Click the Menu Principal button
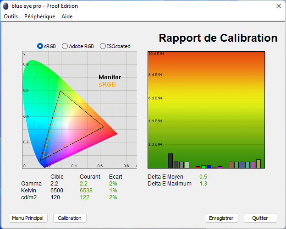Viewport: 286px width, 229px height. [x=27, y=218]
